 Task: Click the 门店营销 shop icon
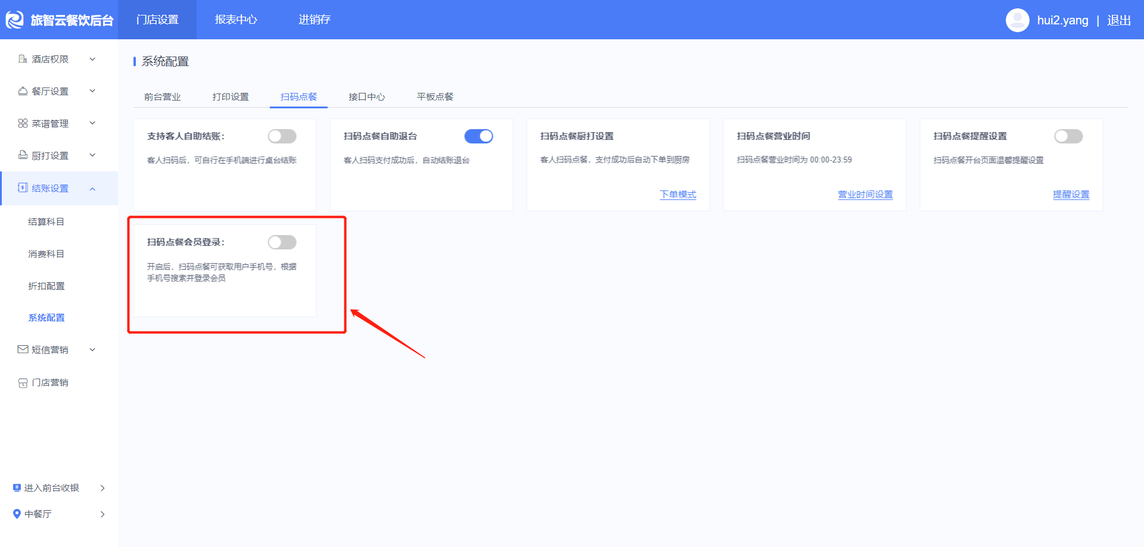23,383
